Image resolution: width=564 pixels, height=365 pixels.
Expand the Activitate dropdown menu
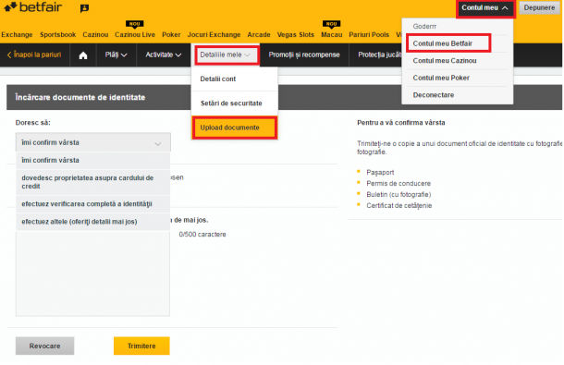coord(164,55)
